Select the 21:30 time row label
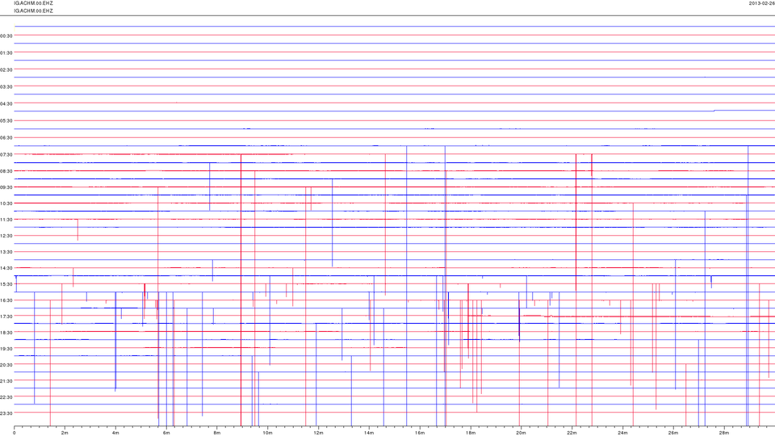Viewport: 775px width, 436px height. coord(6,380)
